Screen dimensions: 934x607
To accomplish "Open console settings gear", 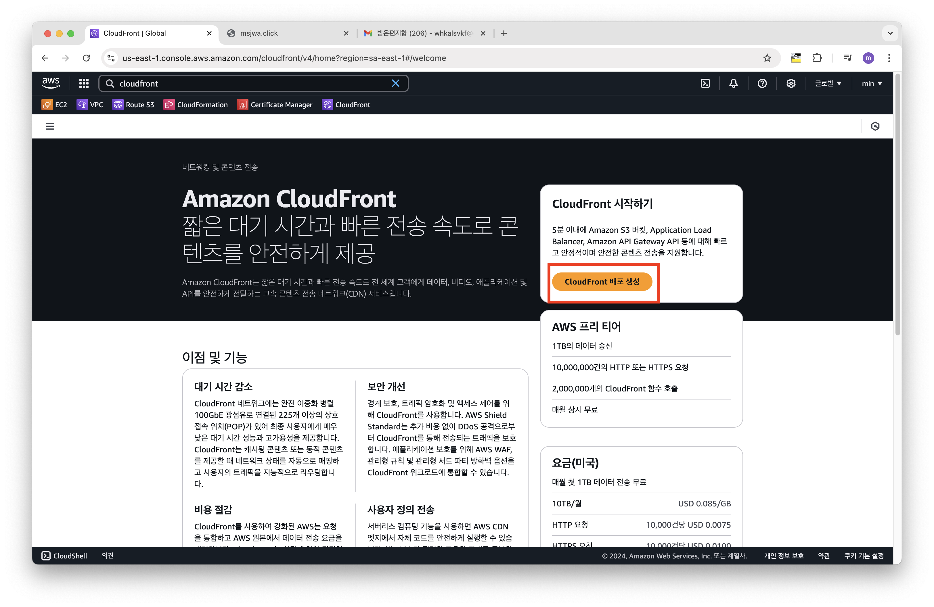I will pos(791,84).
